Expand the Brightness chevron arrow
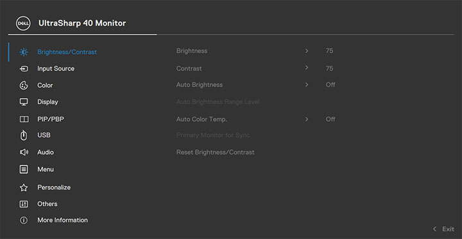Image resolution: width=462 pixels, height=239 pixels. coord(307,51)
